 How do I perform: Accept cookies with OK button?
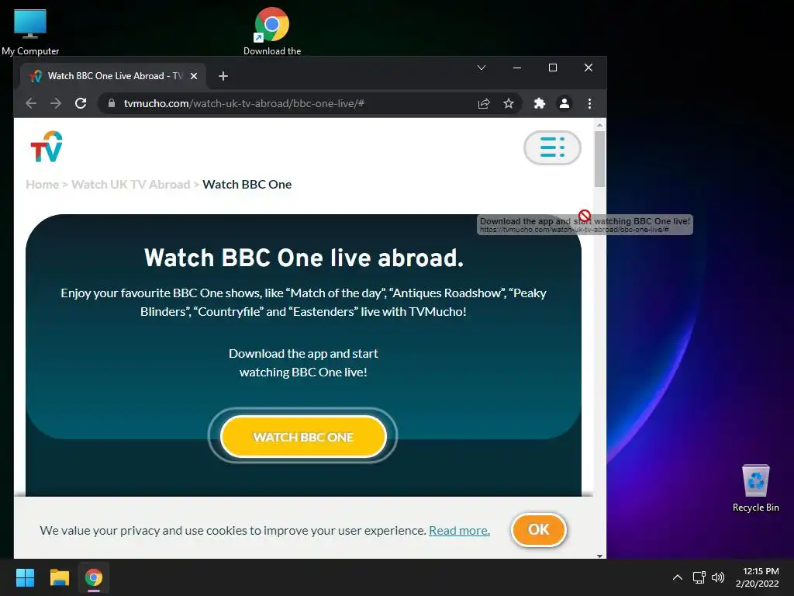[x=538, y=530]
